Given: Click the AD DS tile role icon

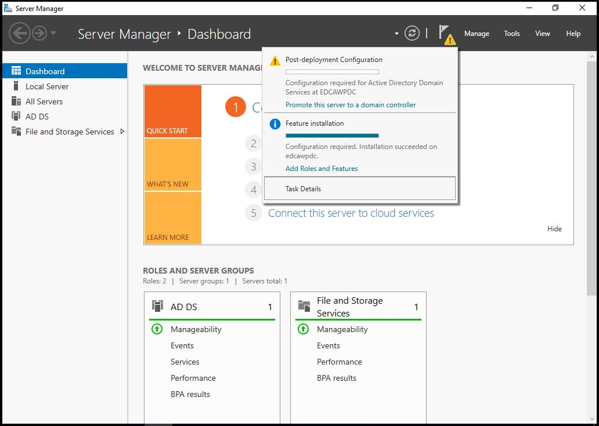Looking at the screenshot, I should (157, 306).
